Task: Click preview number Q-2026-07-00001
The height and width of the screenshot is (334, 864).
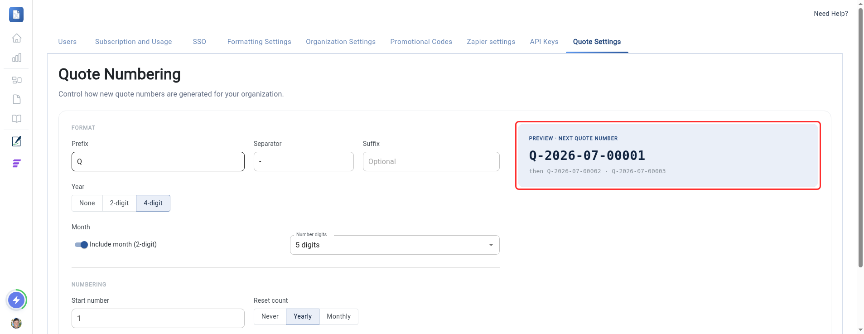Action: pos(587,155)
